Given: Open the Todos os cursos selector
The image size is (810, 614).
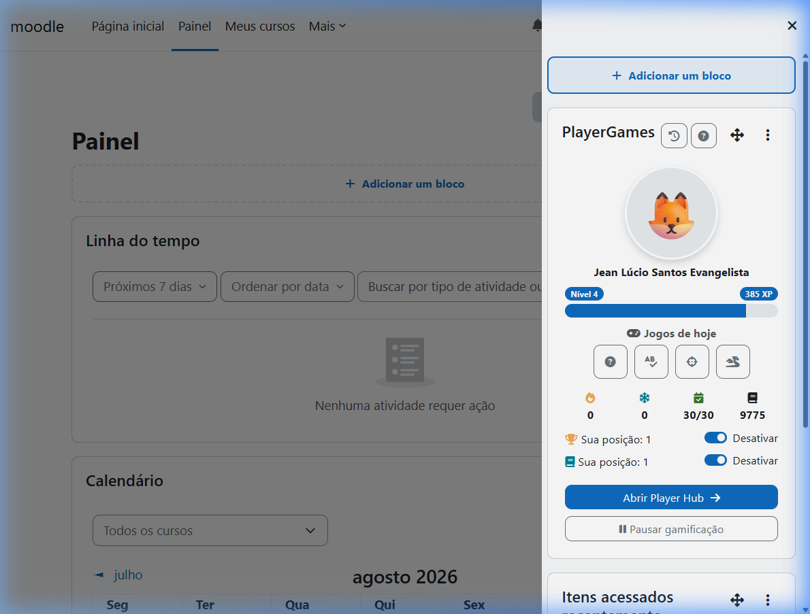Looking at the screenshot, I should click(210, 530).
